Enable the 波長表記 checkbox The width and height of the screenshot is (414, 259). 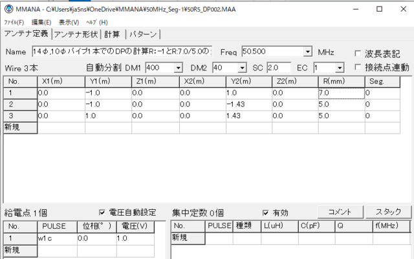(358, 52)
